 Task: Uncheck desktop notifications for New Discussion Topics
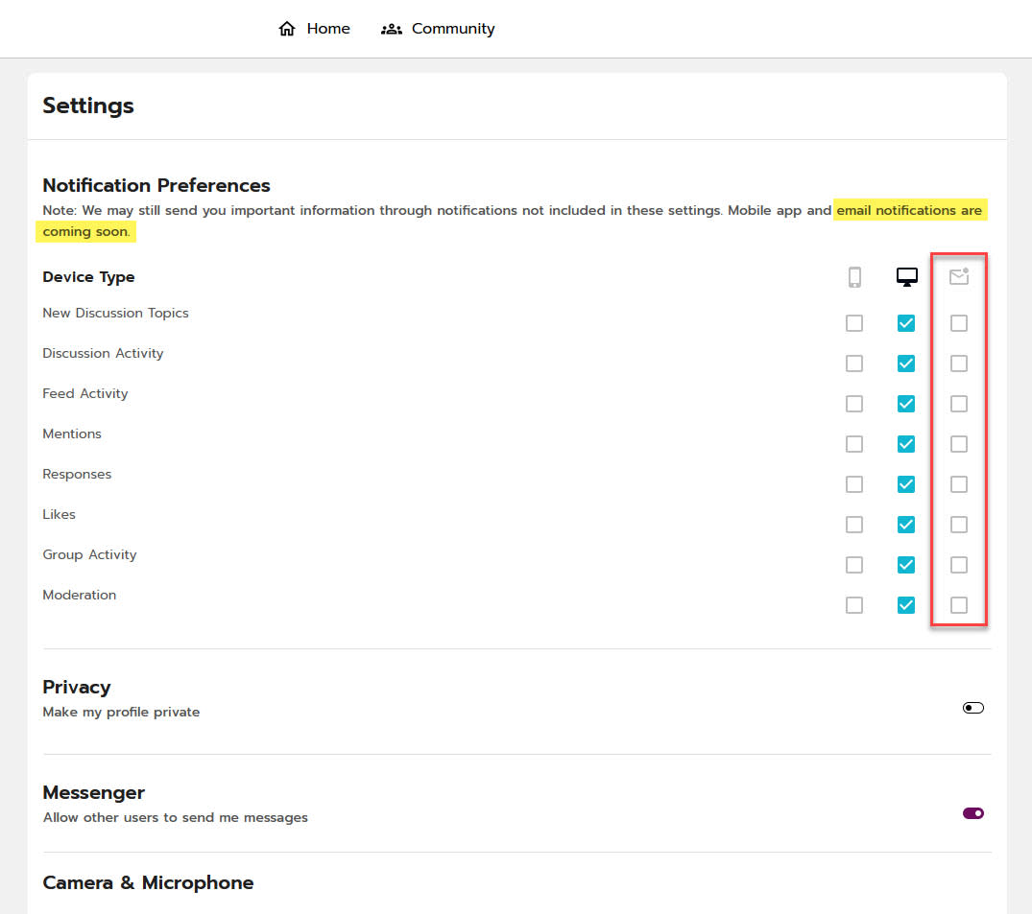pos(906,323)
